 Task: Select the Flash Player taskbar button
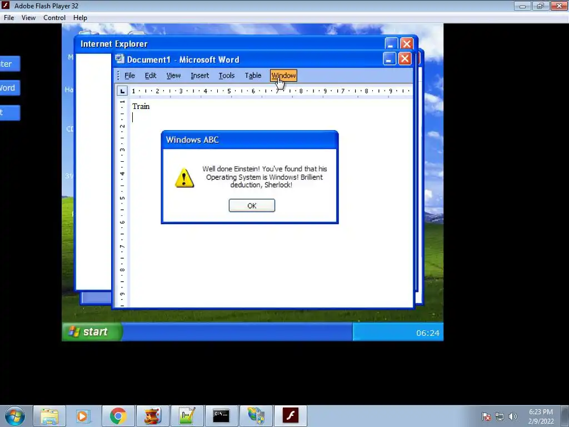pyautogui.click(x=290, y=416)
